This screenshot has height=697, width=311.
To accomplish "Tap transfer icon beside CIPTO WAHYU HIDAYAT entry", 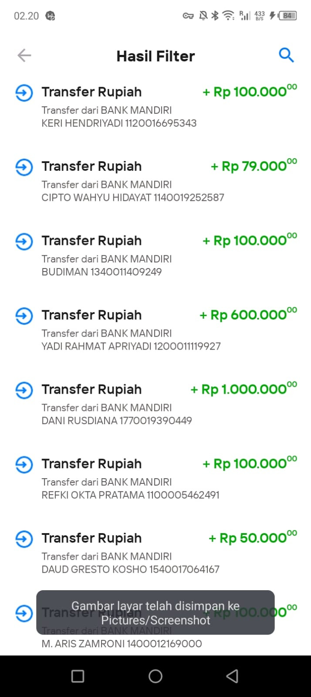I will pyautogui.click(x=24, y=167).
